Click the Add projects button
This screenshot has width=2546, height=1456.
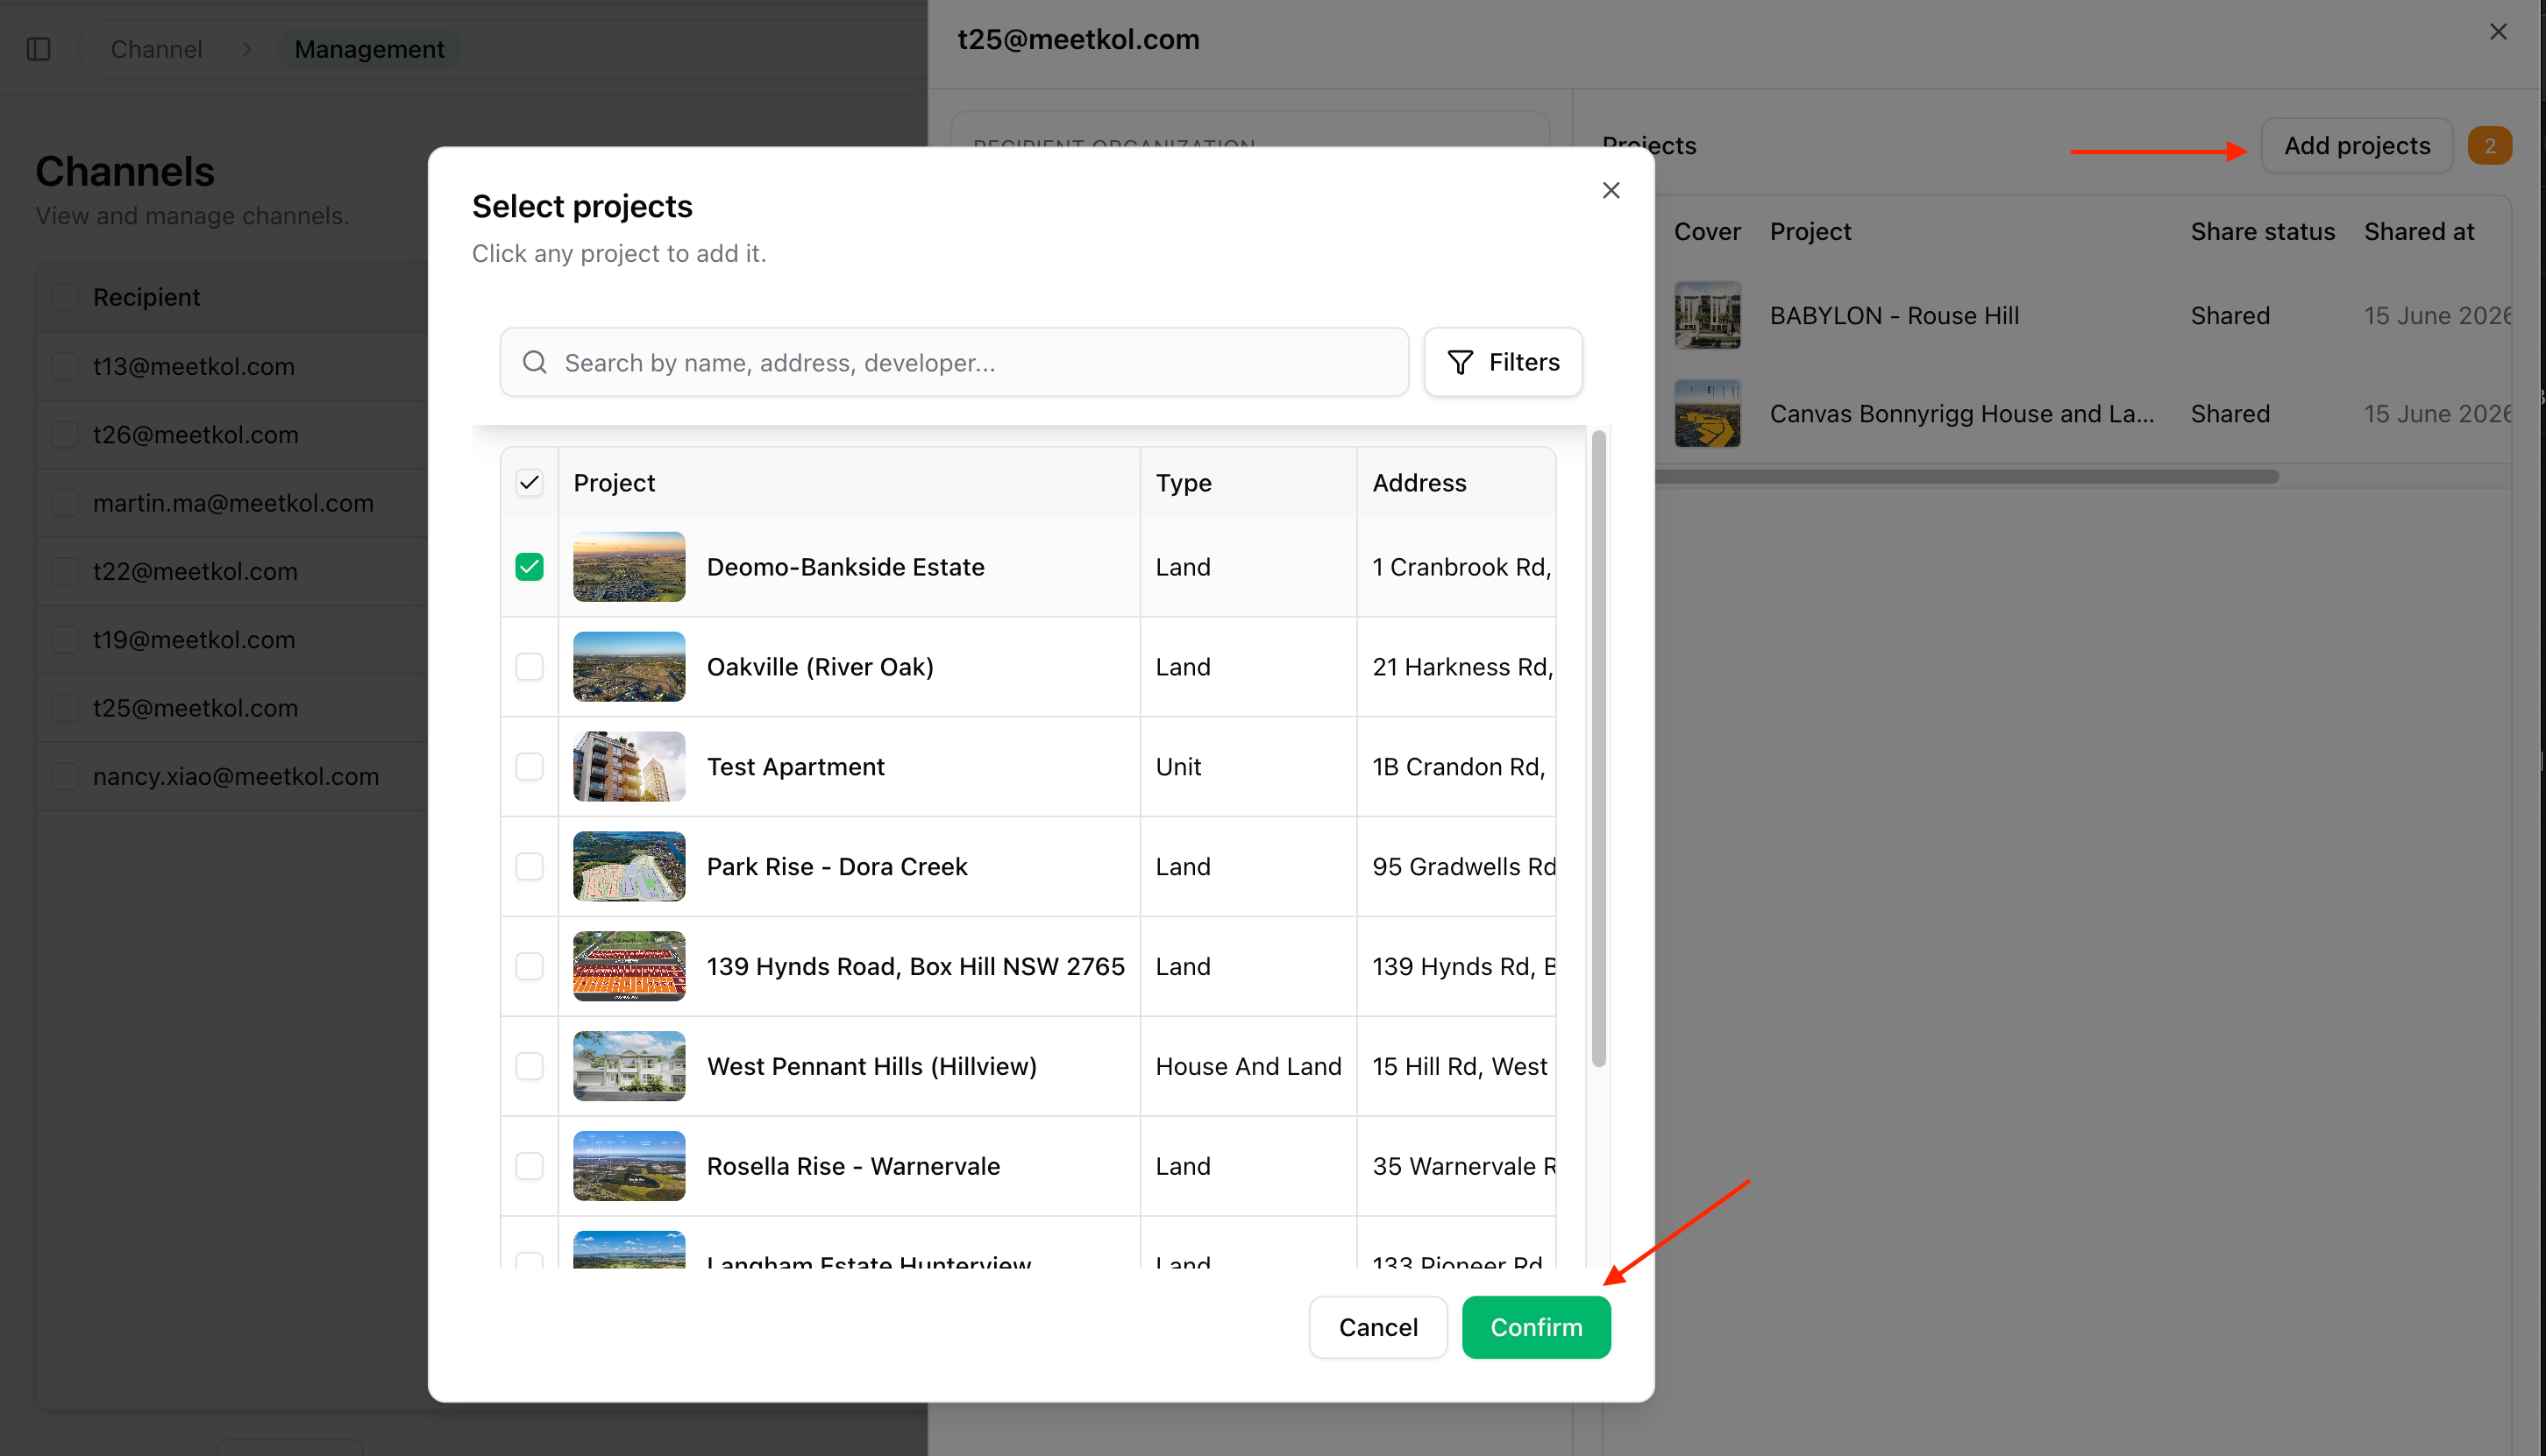2357,146
